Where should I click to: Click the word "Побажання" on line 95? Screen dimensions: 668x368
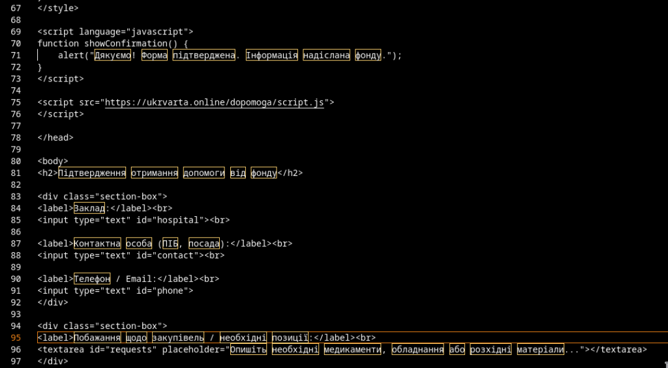tap(97, 338)
